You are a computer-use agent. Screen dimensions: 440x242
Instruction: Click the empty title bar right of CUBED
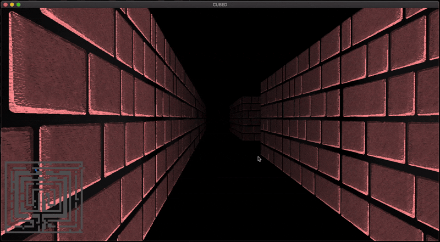click(x=330, y=4)
